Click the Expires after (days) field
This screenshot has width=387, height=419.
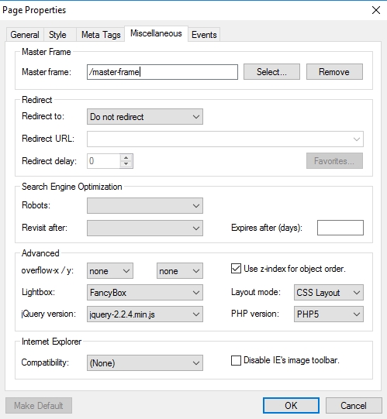point(340,228)
